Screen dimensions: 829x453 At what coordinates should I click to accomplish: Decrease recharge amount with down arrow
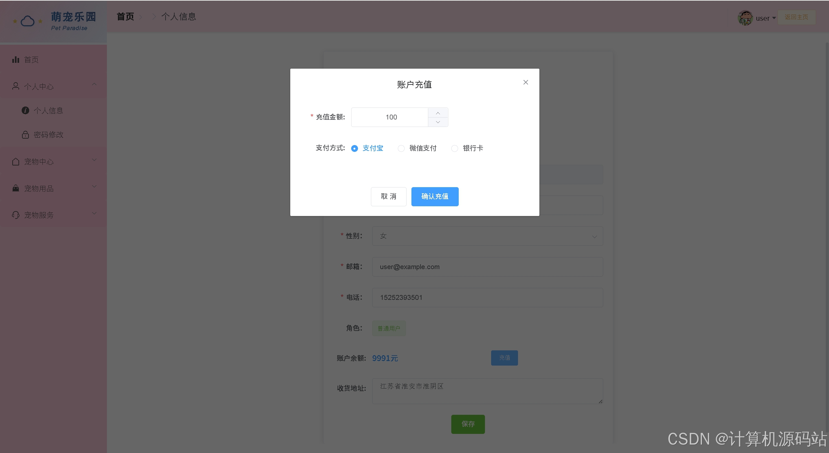point(438,122)
